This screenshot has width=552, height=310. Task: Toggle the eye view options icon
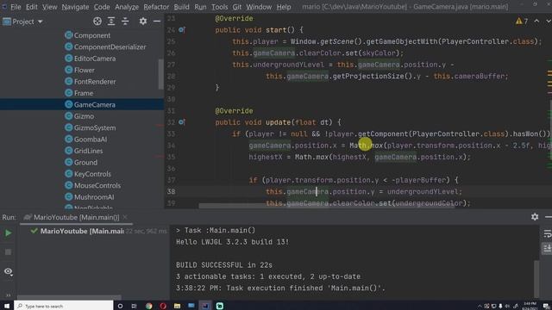pyautogui.click(x=8, y=271)
